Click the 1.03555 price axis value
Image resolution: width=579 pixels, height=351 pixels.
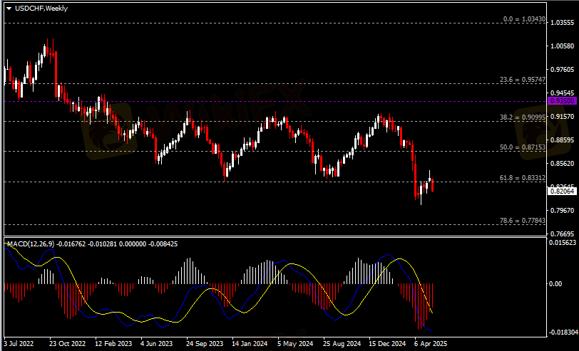click(562, 23)
